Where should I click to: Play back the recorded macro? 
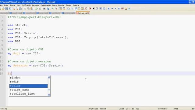[x=97, y=9]
